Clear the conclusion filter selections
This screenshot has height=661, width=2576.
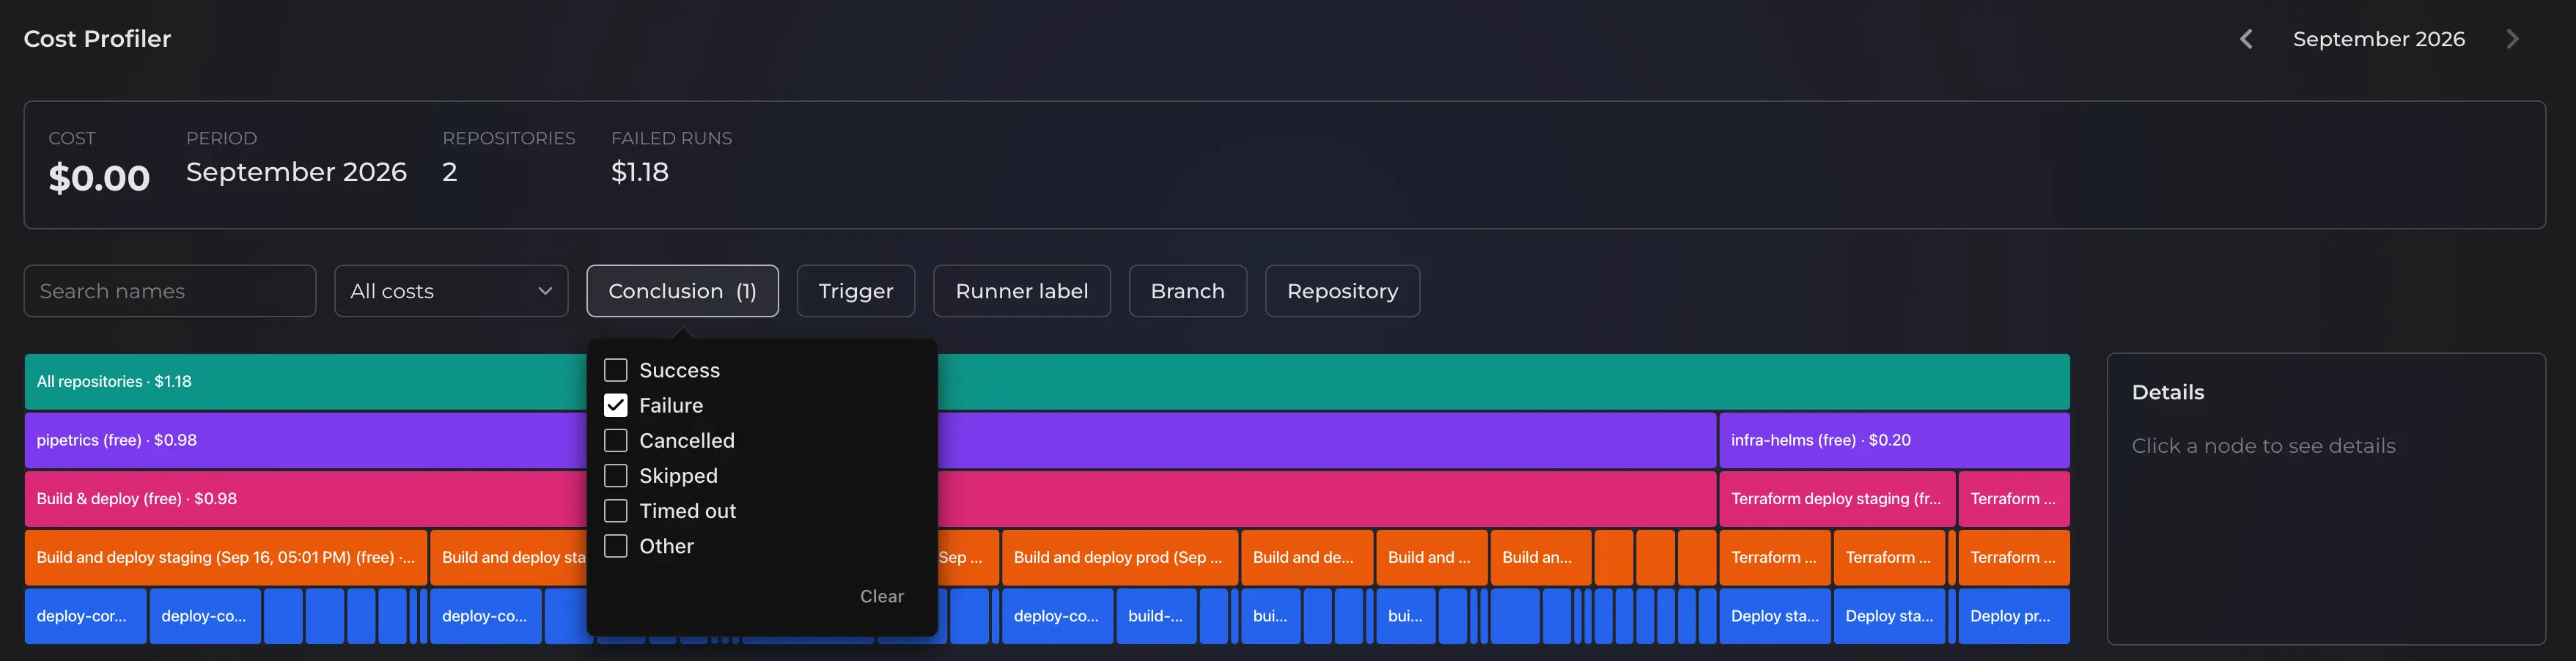coord(881,596)
